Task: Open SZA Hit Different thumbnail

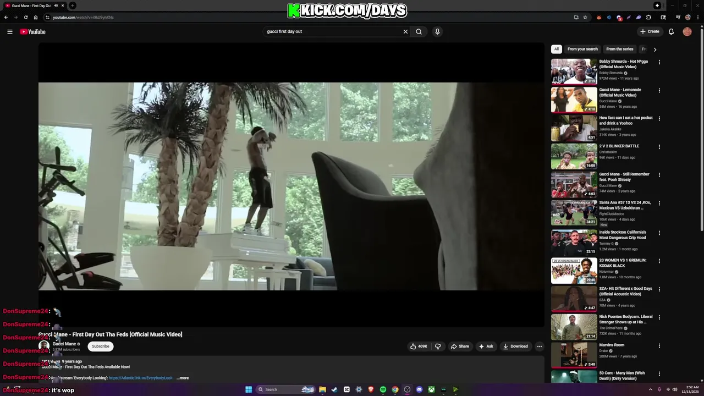Action: (574, 299)
